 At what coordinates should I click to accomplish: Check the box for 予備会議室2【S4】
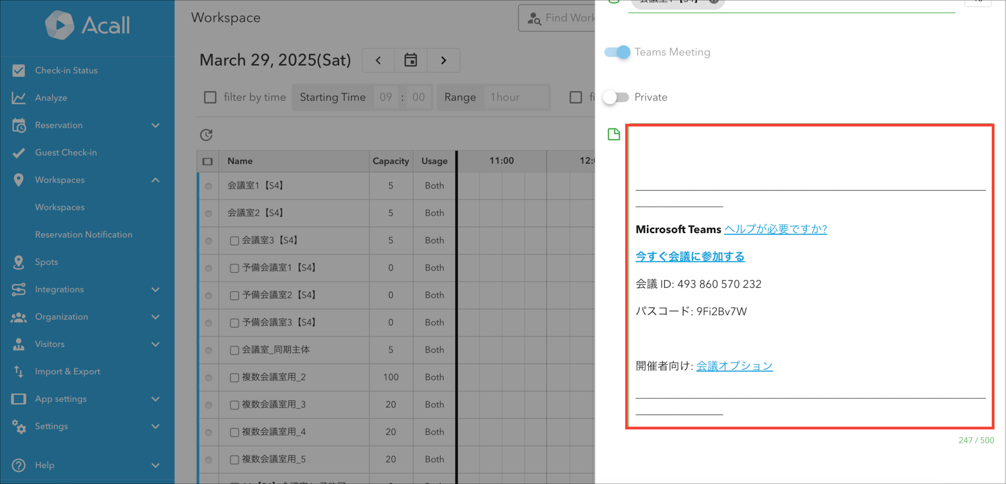pos(234,295)
